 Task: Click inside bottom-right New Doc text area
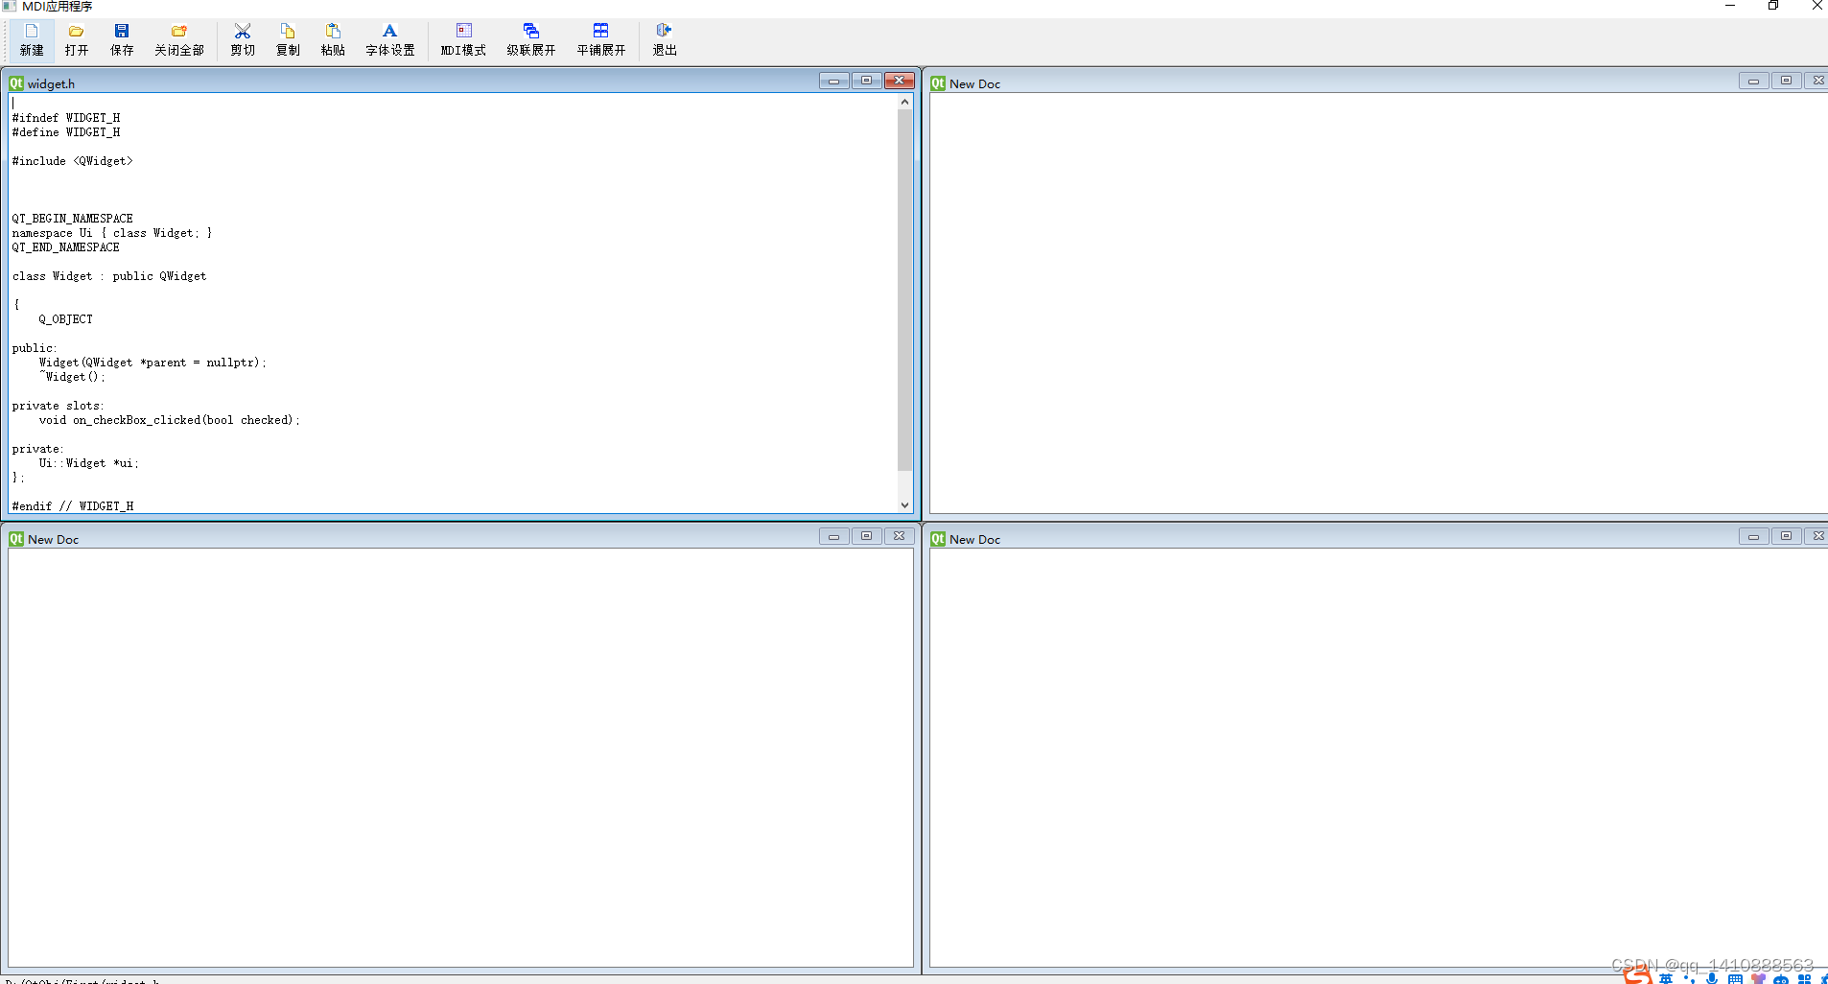click(x=1378, y=758)
